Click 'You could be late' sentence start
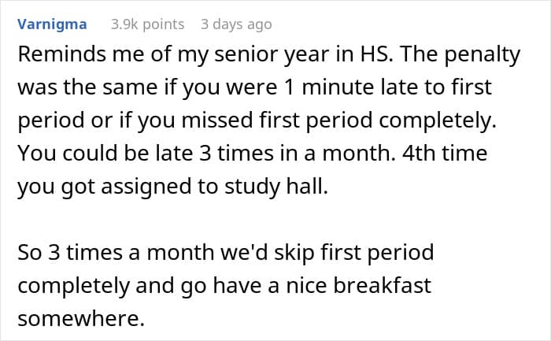551x341 pixels. coord(105,154)
